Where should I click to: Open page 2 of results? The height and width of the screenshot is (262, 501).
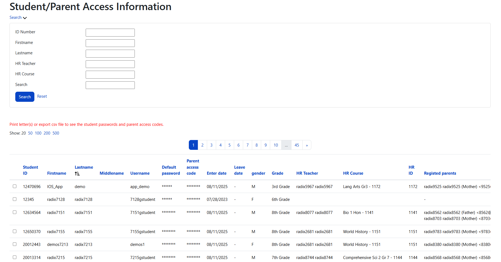(x=202, y=145)
